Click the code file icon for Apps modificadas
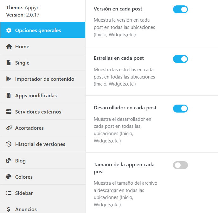Screen dimensions: 218x213 tap(9, 95)
